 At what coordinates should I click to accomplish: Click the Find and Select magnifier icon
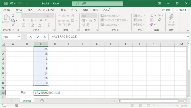coord(159,20)
